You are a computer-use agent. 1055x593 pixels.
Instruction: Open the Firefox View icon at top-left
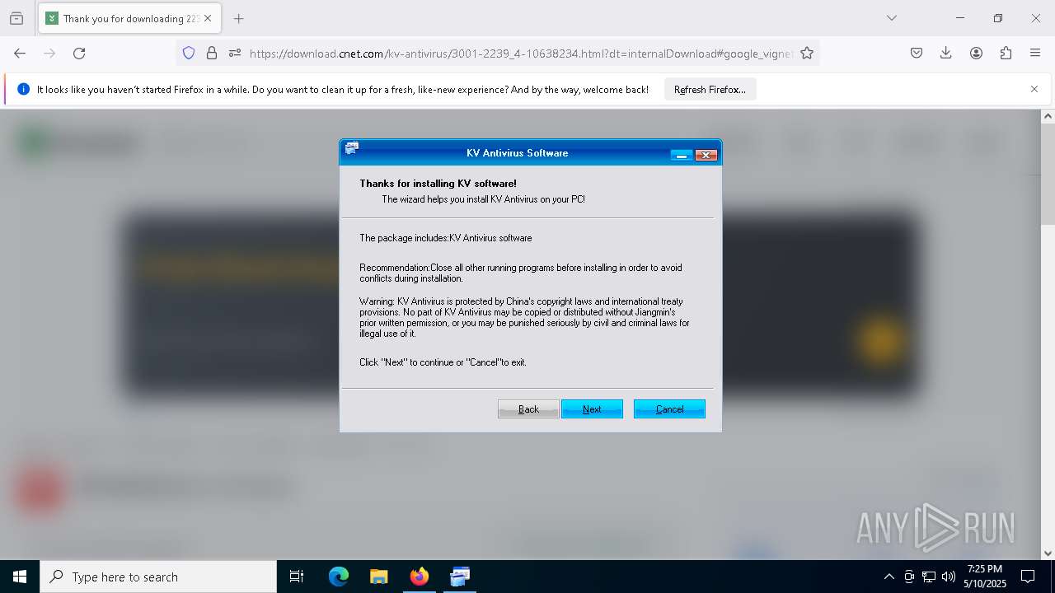click(16, 18)
